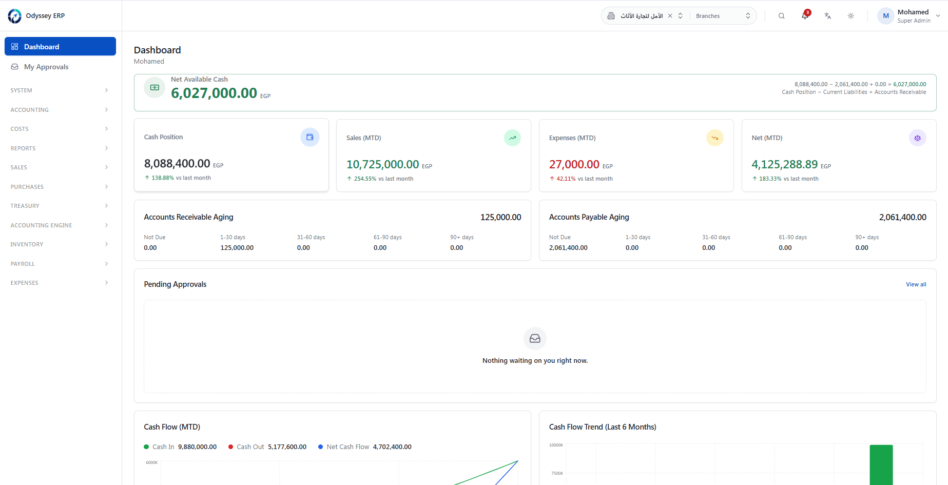The width and height of the screenshot is (948, 485).
Task: Click the blue Net Cash Flow legend dot
Action: [x=321, y=447]
